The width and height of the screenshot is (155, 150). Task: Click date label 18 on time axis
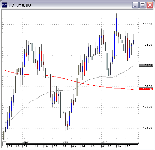point(46,146)
